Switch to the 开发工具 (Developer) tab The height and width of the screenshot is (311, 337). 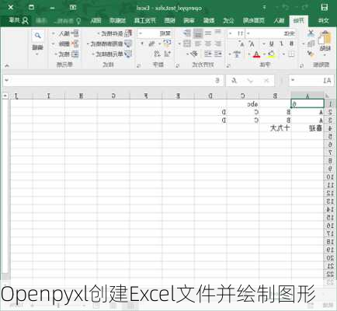[145, 21]
